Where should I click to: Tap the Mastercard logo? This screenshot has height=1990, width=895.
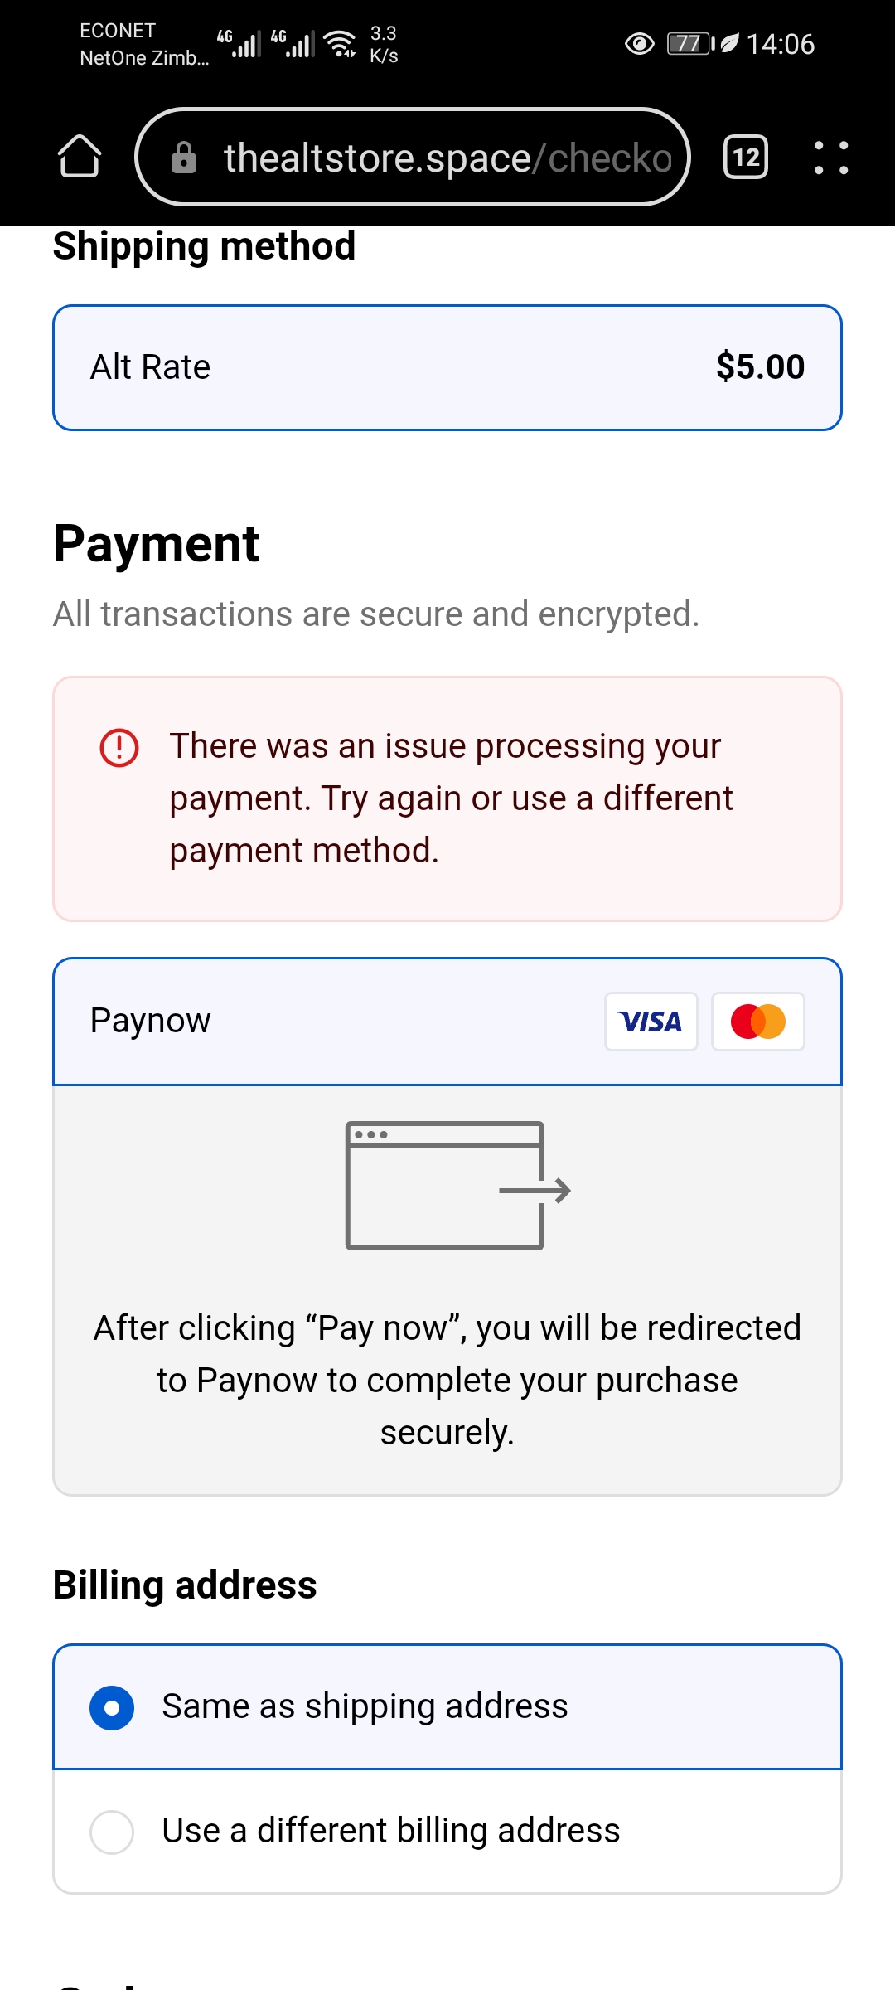pyautogui.click(x=757, y=1022)
